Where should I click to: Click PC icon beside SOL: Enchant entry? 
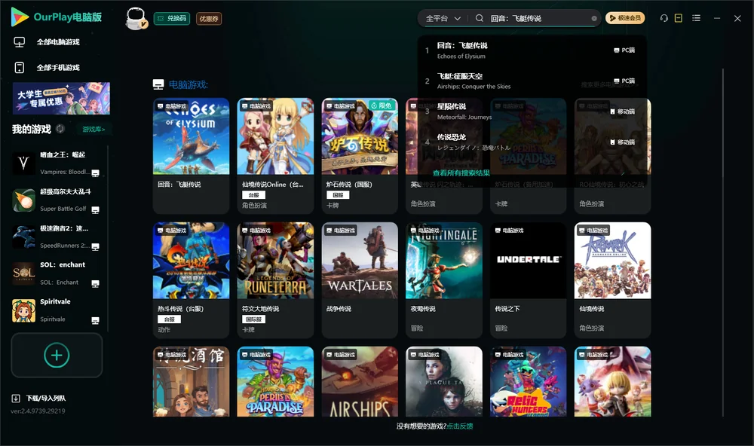95,283
